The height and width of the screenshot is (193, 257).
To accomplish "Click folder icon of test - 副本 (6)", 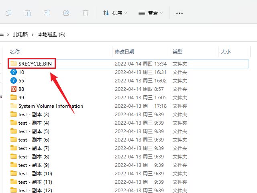I will click(x=14, y=140).
